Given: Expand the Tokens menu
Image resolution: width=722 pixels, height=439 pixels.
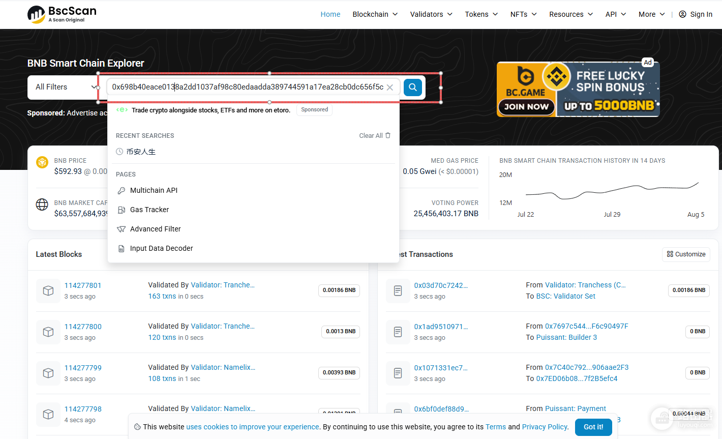Looking at the screenshot, I should [482, 14].
